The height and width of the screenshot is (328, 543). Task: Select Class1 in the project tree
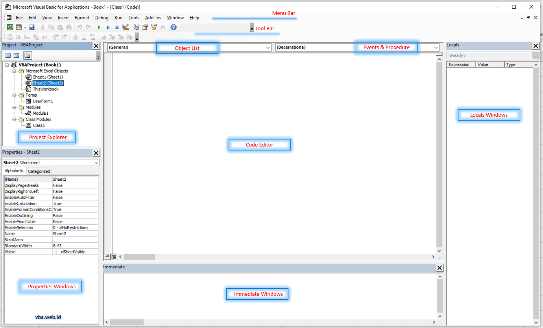39,125
